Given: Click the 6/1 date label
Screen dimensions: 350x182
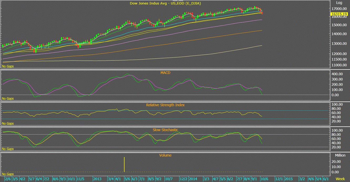Looking at the screenshot, I should click(326, 179).
